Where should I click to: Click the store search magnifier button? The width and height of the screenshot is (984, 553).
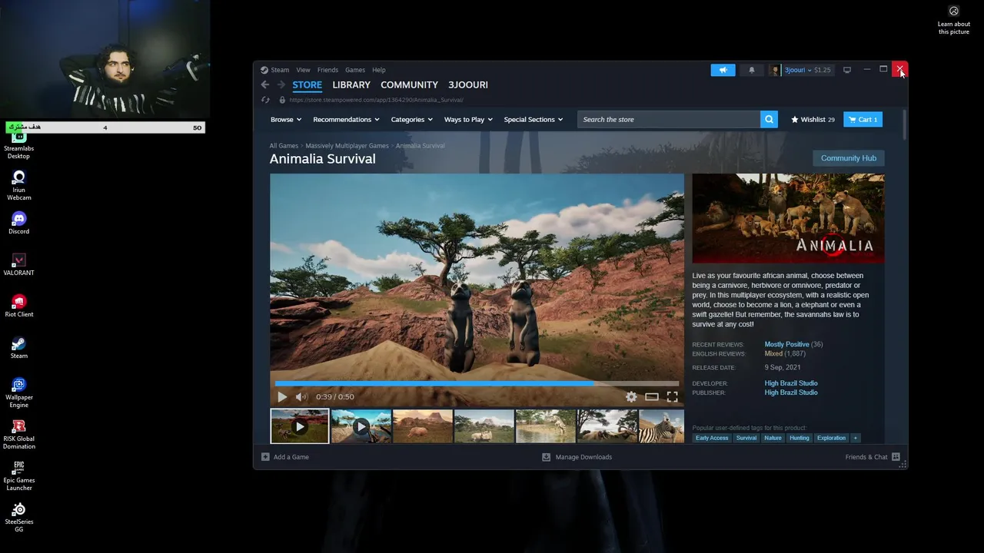[769, 119]
